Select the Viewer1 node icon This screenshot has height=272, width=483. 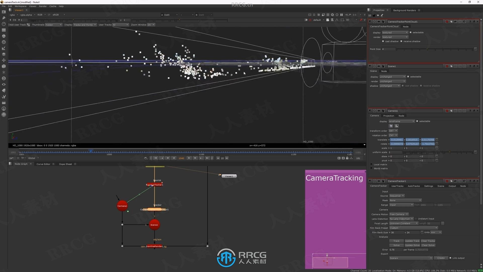(229, 176)
